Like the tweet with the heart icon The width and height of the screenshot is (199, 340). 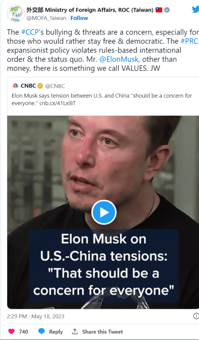click(x=11, y=331)
